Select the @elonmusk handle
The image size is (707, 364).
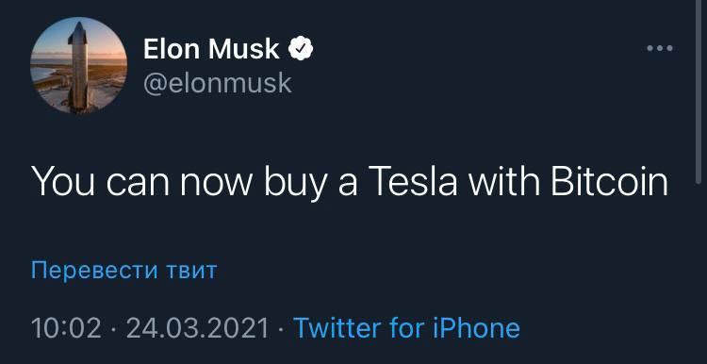click(x=218, y=83)
